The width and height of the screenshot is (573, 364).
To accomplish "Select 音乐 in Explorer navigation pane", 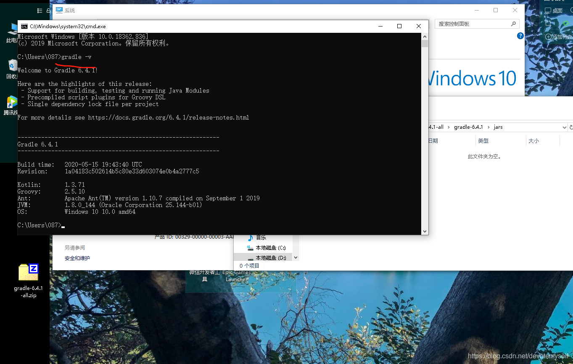I will [x=261, y=237].
